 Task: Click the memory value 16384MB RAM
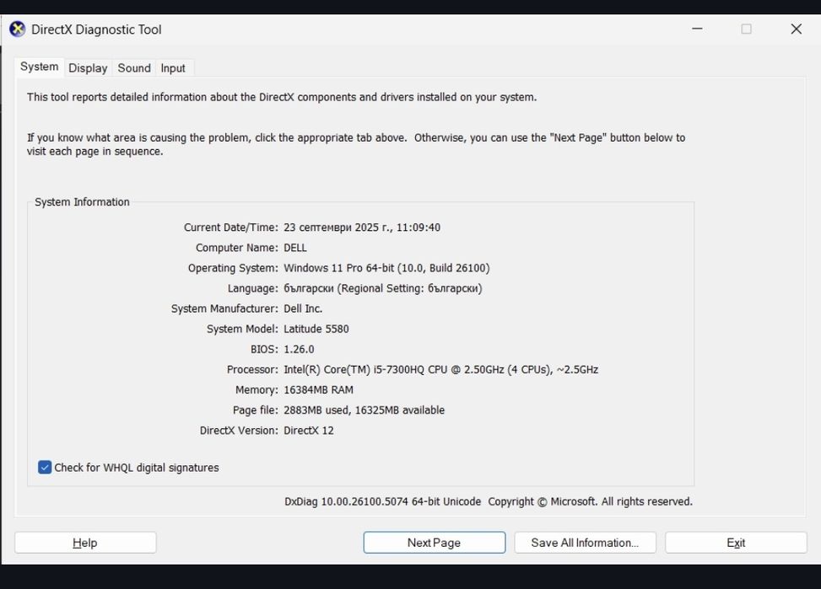click(318, 389)
